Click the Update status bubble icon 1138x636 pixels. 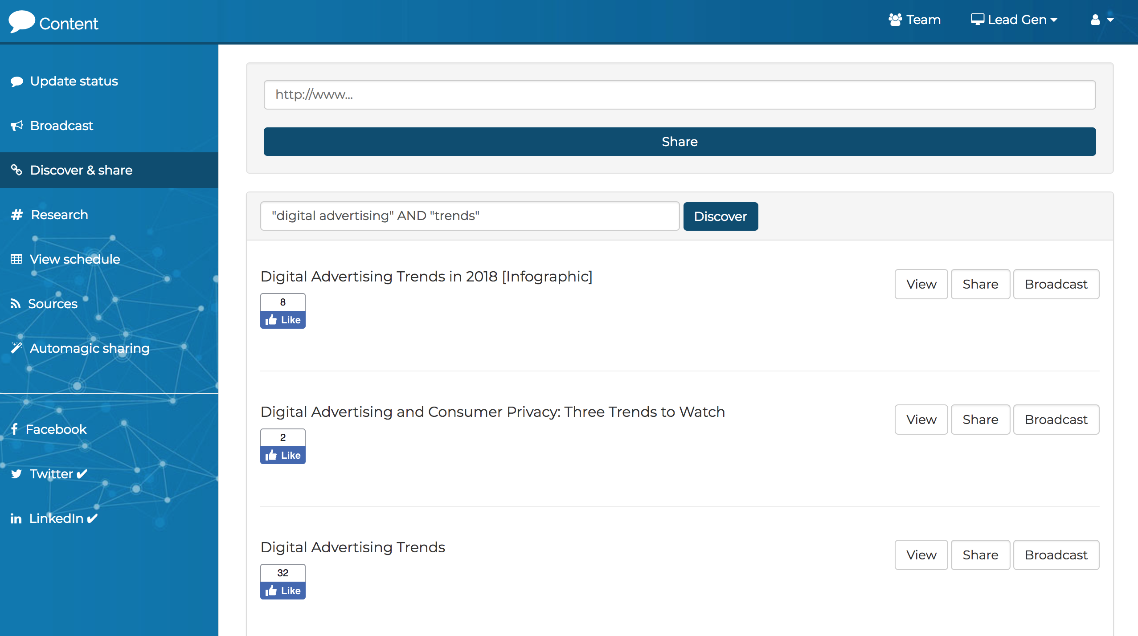coord(17,82)
